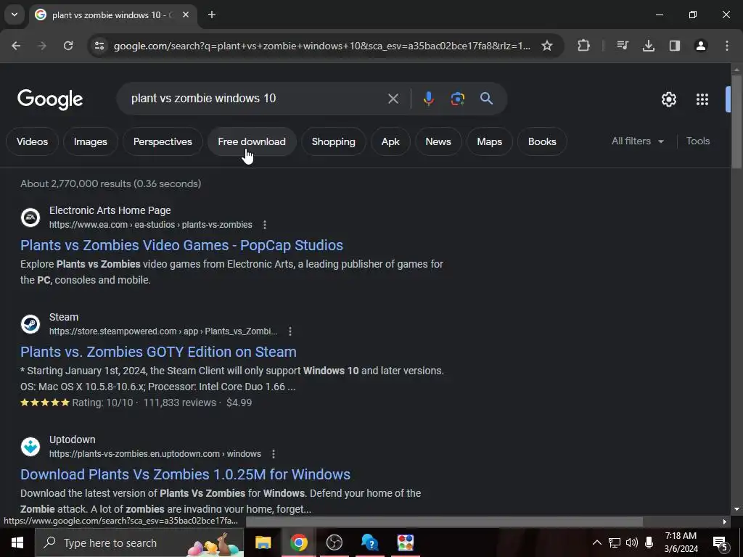Switch to the Images filter
Screen dimensions: 743x557
(91, 141)
